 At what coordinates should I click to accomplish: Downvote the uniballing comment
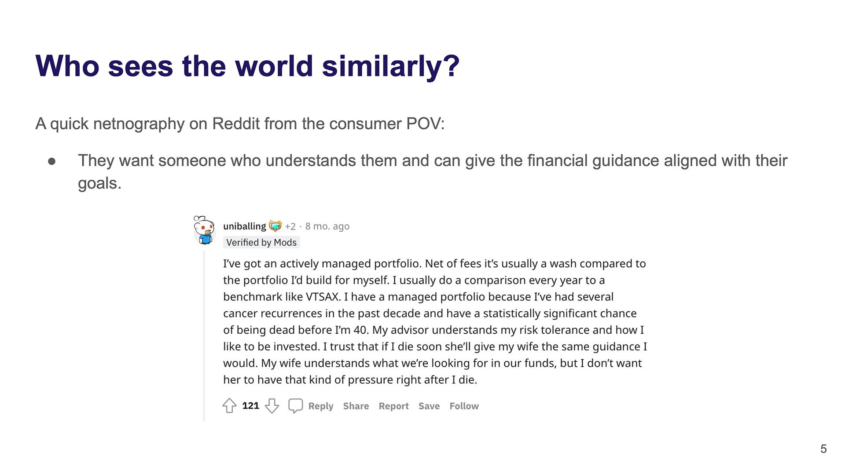click(x=272, y=405)
